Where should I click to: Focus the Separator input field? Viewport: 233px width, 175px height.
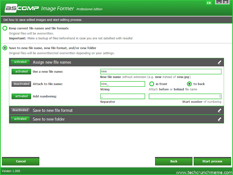tap(122, 96)
